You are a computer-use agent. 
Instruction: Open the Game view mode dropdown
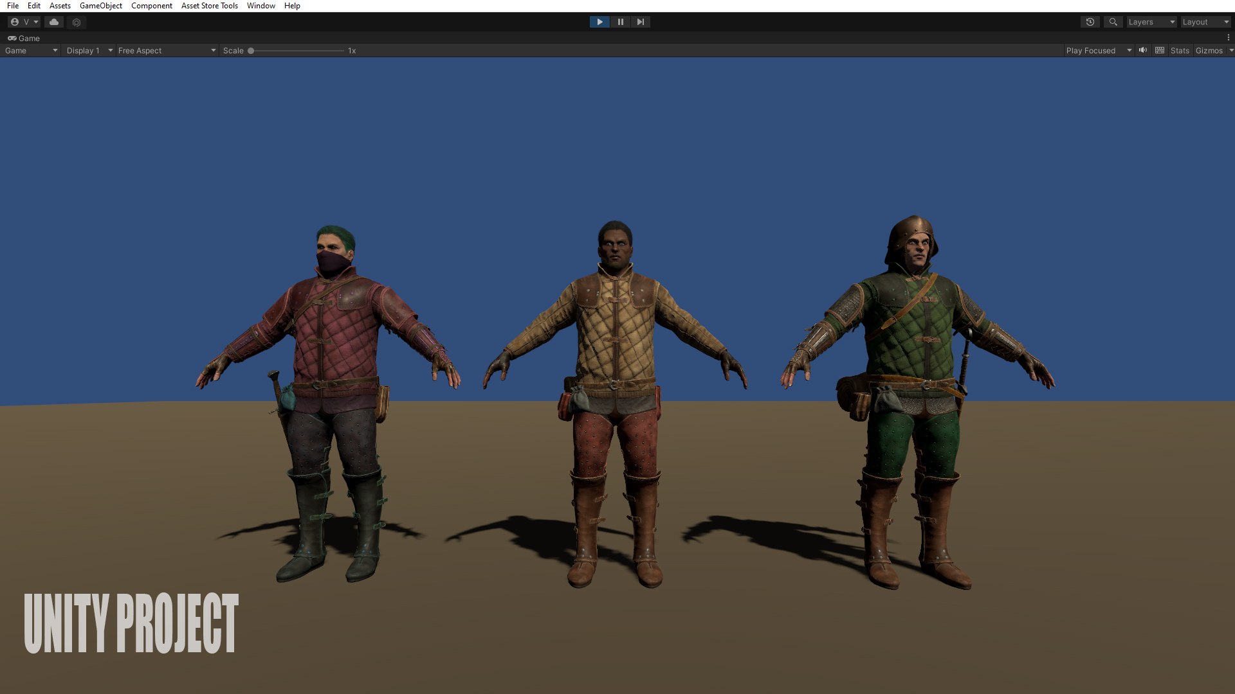tap(31, 50)
